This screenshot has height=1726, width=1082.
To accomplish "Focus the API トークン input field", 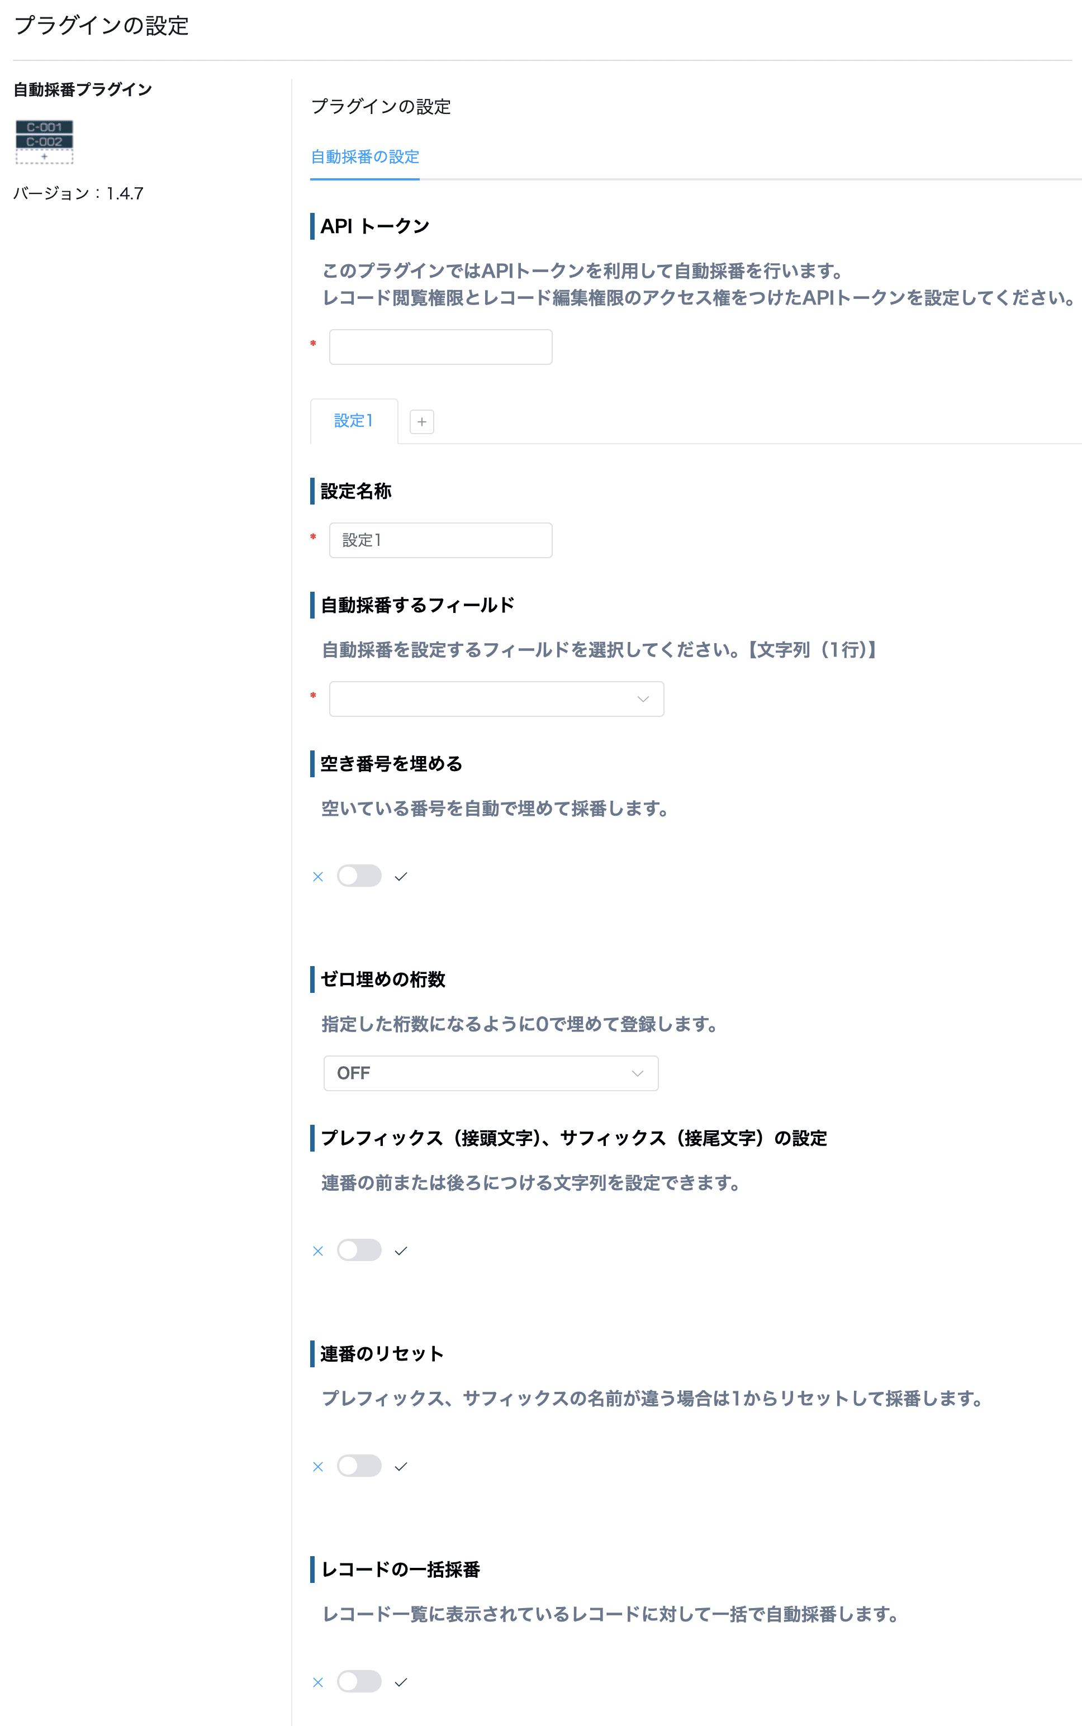I will tap(441, 347).
